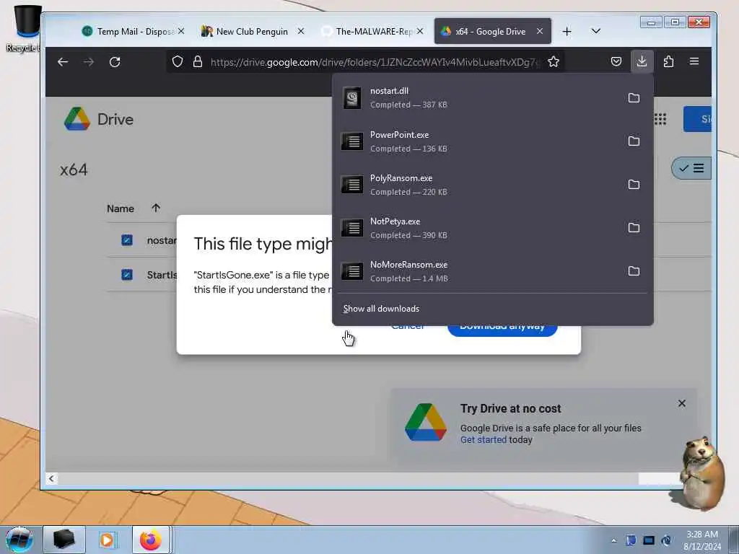View site security via the padlock icon
739x554 pixels.
[x=198, y=62]
